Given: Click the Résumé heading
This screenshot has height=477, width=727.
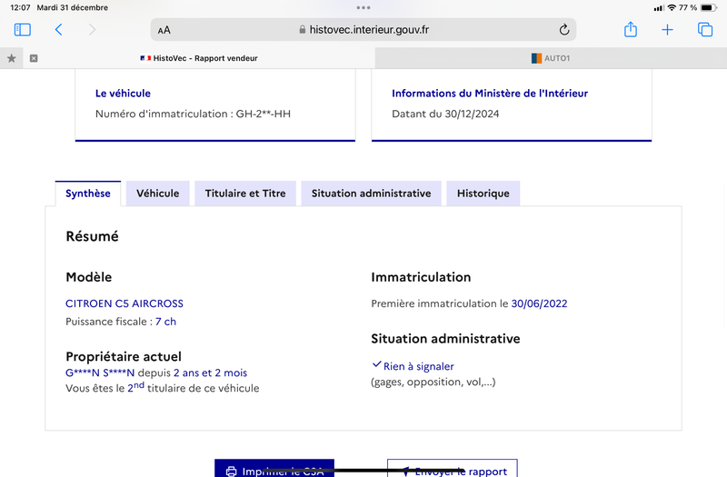Looking at the screenshot, I should pos(93,236).
